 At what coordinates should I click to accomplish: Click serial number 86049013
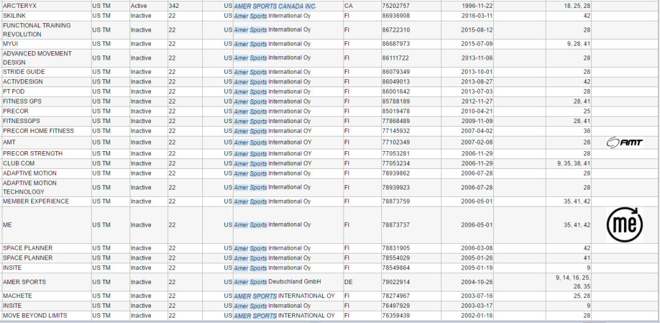point(395,82)
